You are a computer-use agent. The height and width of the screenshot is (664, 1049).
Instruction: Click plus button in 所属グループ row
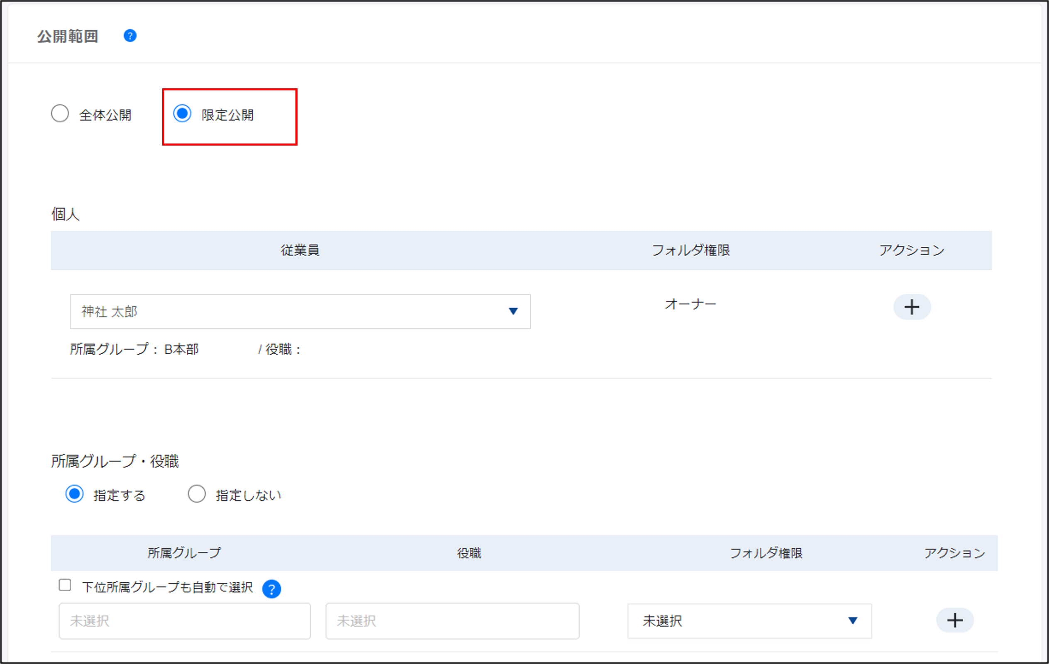[954, 620]
